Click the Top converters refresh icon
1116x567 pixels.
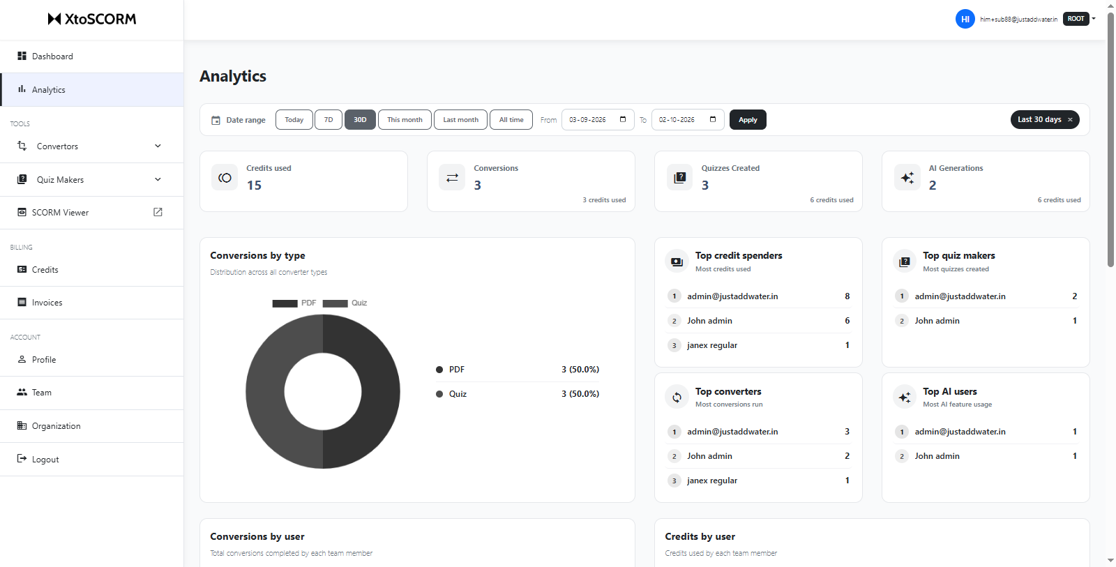[x=677, y=398]
